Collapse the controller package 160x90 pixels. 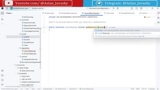(18, 20)
